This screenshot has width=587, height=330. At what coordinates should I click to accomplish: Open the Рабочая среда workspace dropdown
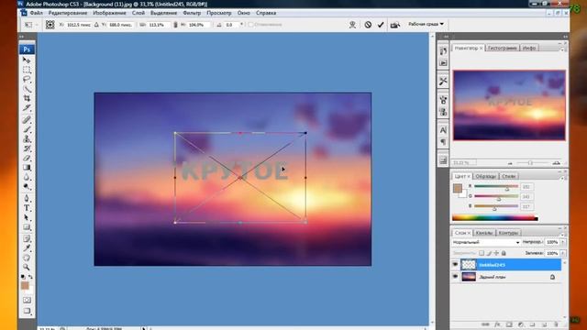pos(426,24)
